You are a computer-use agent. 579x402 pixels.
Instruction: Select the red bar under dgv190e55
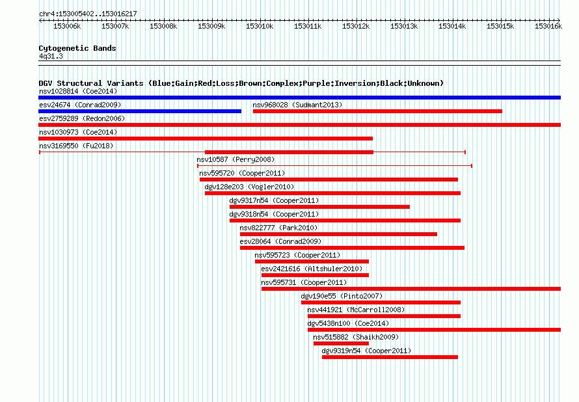[x=381, y=302]
